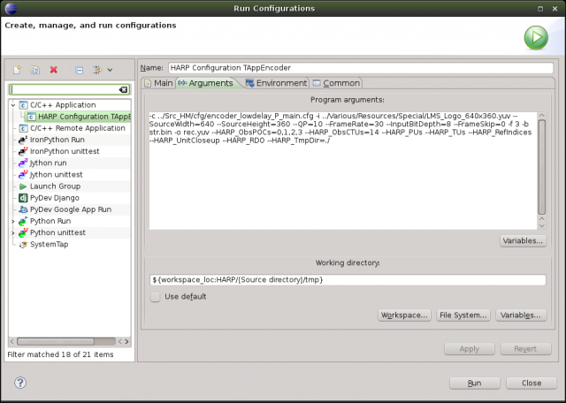Click the help question mark icon
Viewport: 566px width, 403px height.
click(20, 383)
